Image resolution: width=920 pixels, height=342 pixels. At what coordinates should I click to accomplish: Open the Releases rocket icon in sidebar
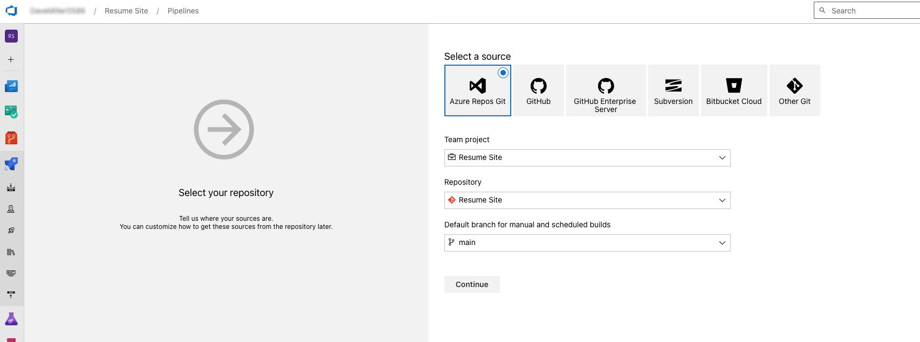point(11,231)
